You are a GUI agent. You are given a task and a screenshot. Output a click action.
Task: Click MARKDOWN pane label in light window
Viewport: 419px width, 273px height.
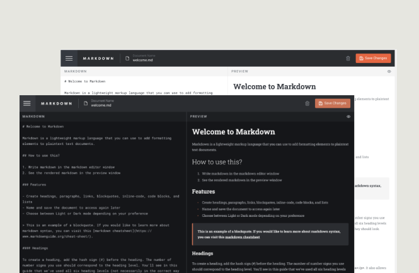point(76,71)
